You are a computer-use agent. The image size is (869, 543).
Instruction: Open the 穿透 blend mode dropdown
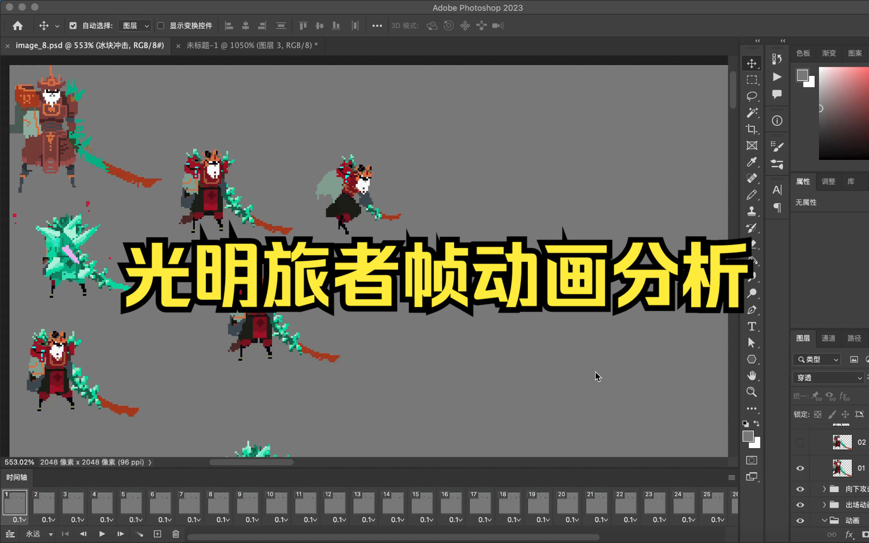(828, 378)
